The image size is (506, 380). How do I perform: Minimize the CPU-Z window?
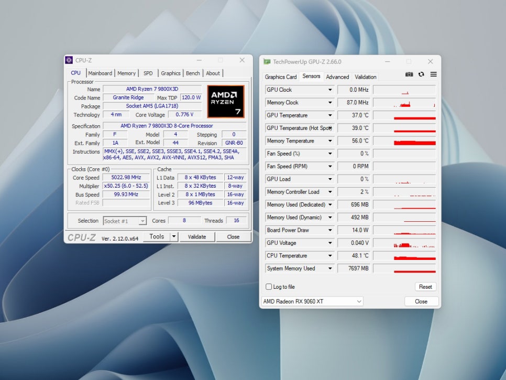[x=199, y=60]
